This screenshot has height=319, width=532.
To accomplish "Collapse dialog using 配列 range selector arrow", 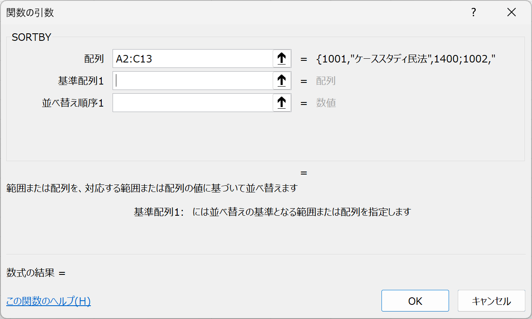I will 282,59.
